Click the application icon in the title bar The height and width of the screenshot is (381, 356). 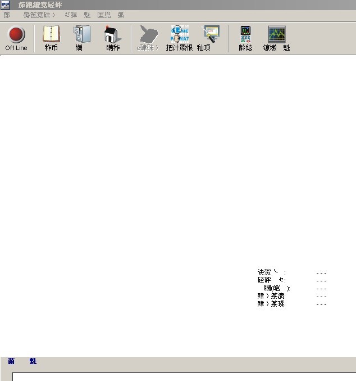(5, 5)
